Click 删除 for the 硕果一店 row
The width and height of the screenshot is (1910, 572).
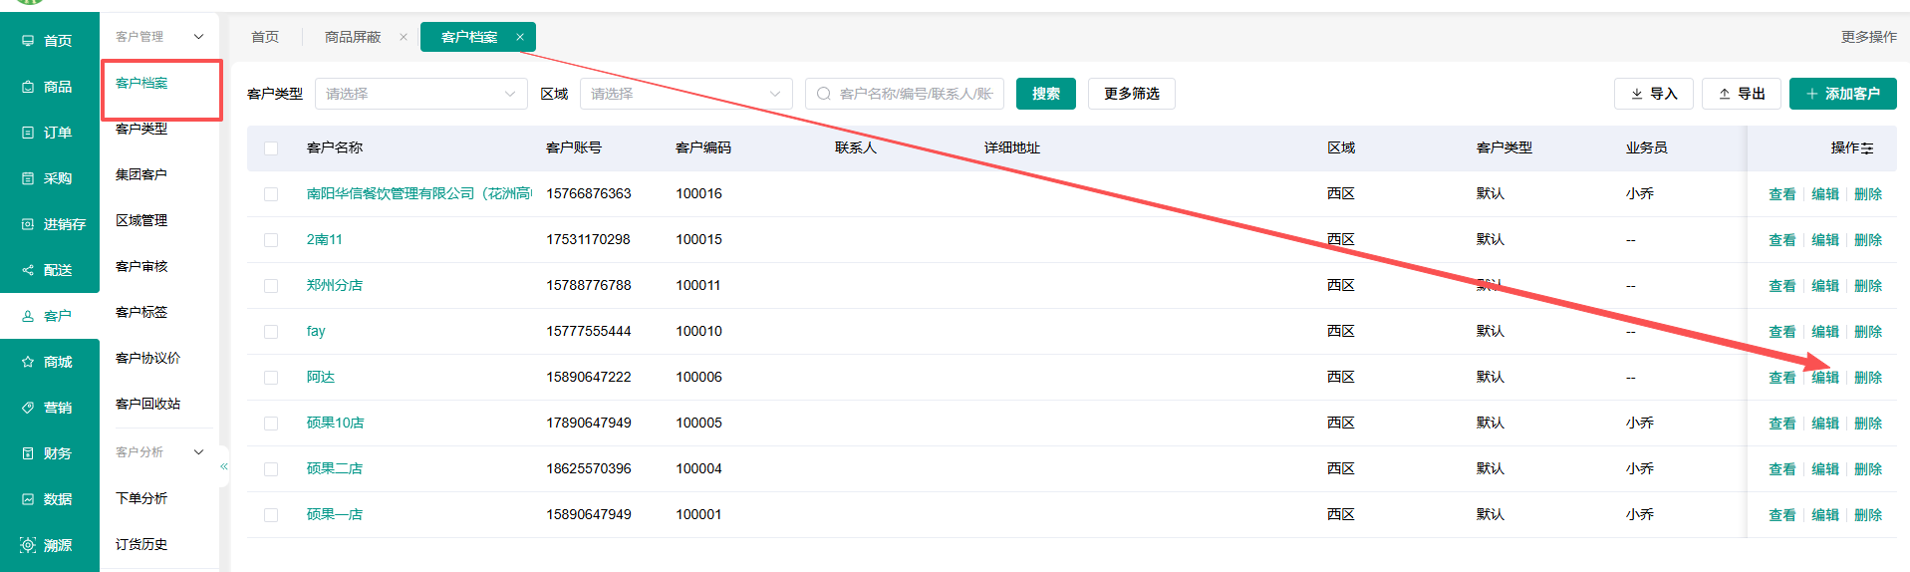pos(1868,515)
